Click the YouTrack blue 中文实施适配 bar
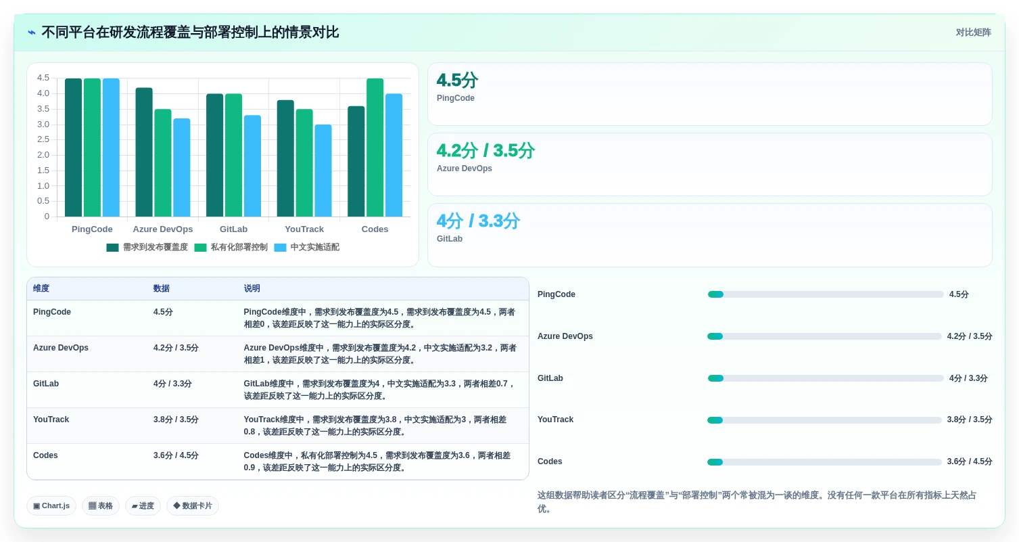Image resolution: width=1019 pixels, height=542 pixels. tap(323, 171)
